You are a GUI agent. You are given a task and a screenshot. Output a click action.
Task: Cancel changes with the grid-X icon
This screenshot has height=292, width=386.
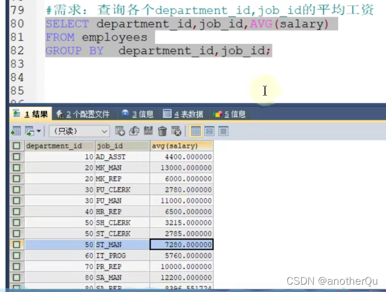(x=176, y=131)
